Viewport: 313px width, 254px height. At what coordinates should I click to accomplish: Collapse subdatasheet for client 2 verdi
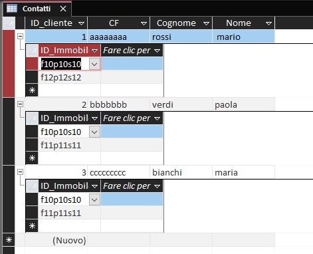[x=20, y=104]
